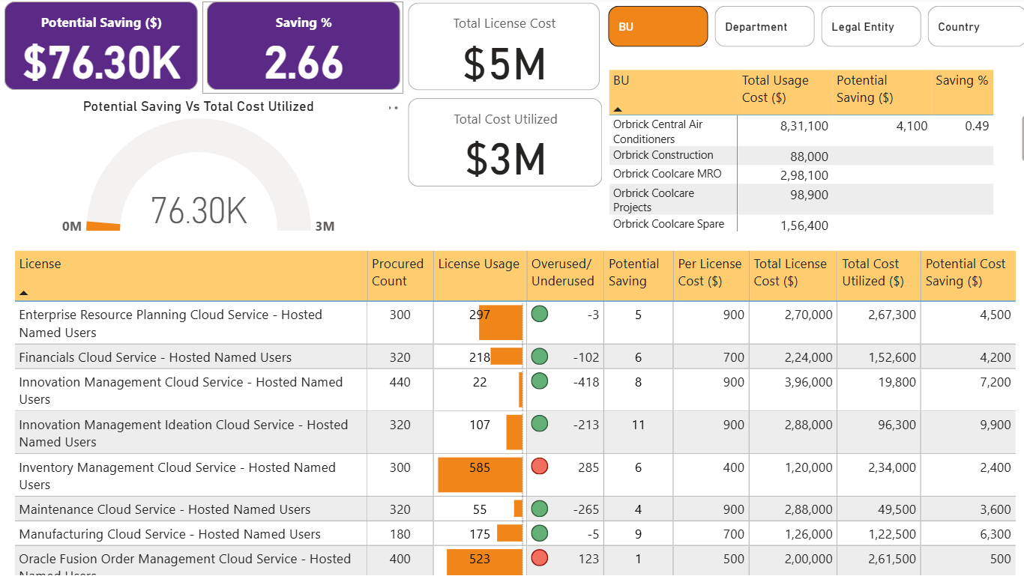Click the 285 overused value for Inventory Management
The width and height of the screenshot is (1024, 576).
tap(588, 467)
